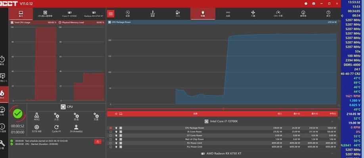The width and height of the screenshot is (364, 158).
Task: Check the IA Cores Power checkbox
Action: tap(111, 132)
